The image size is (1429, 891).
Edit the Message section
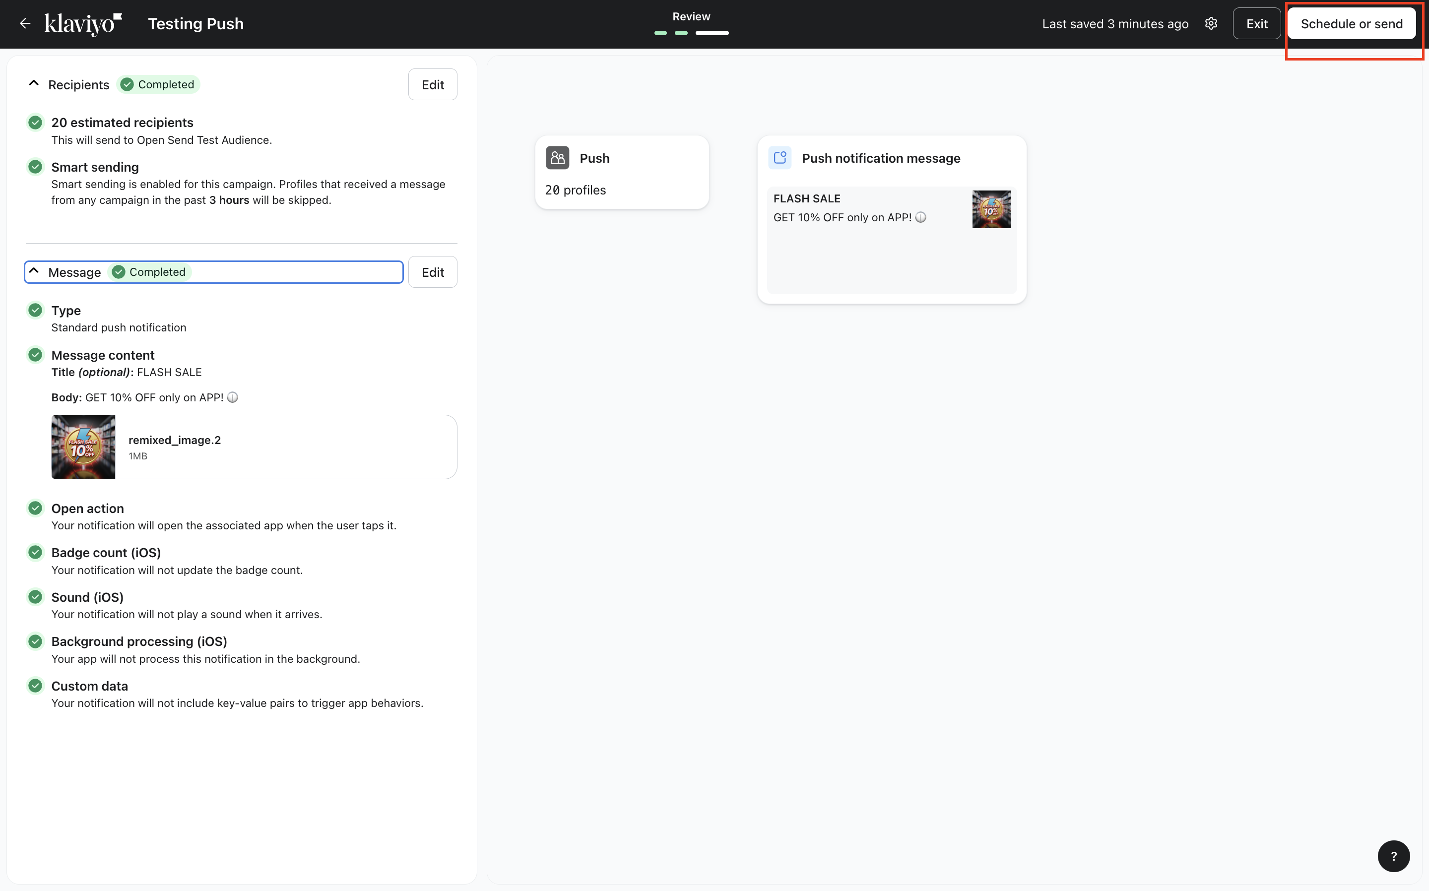(x=433, y=272)
